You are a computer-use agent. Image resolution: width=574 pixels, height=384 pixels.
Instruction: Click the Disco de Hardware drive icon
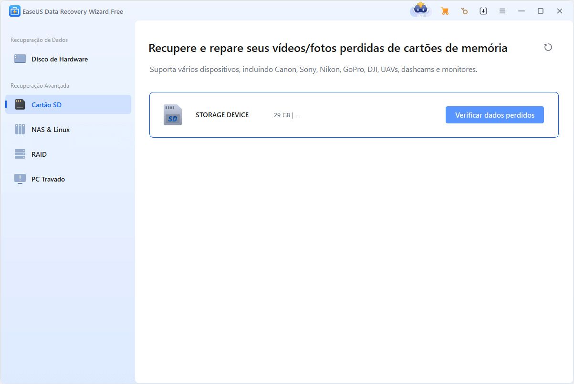20,59
